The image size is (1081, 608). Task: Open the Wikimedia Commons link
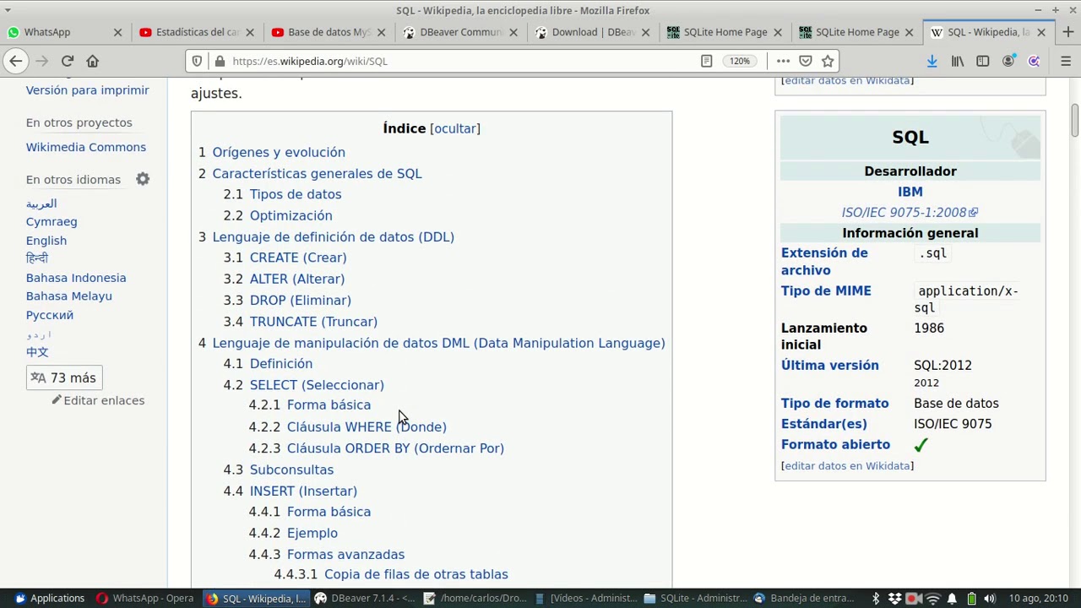coord(86,147)
